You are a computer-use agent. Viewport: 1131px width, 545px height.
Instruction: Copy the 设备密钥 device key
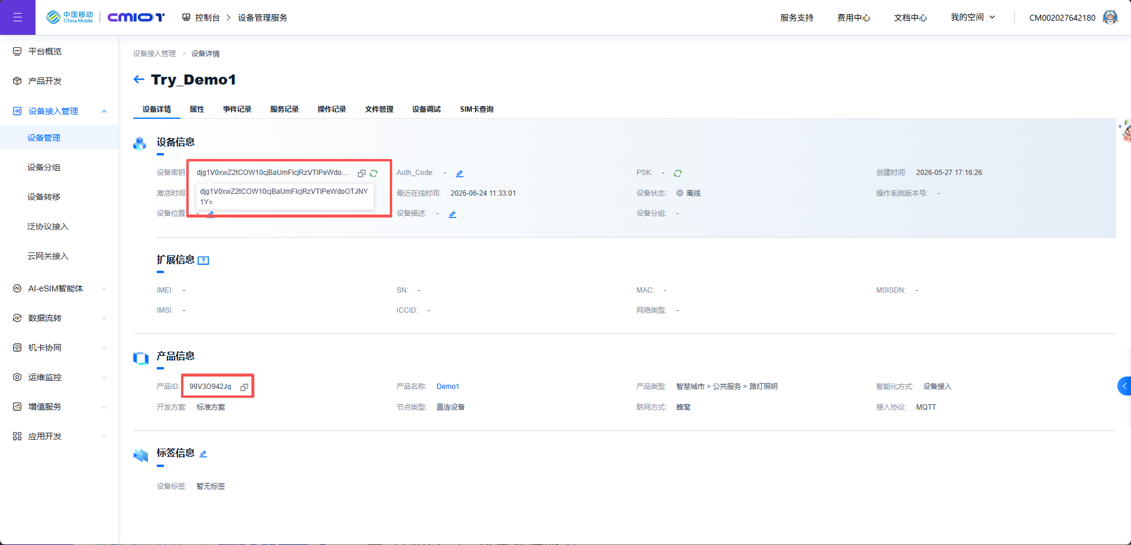pyautogui.click(x=361, y=173)
